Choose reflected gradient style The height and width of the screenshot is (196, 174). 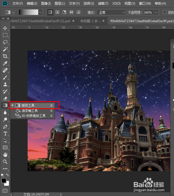[71, 12]
